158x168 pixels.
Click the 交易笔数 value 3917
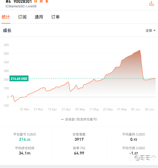pyautogui.click(x=79, y=139)
